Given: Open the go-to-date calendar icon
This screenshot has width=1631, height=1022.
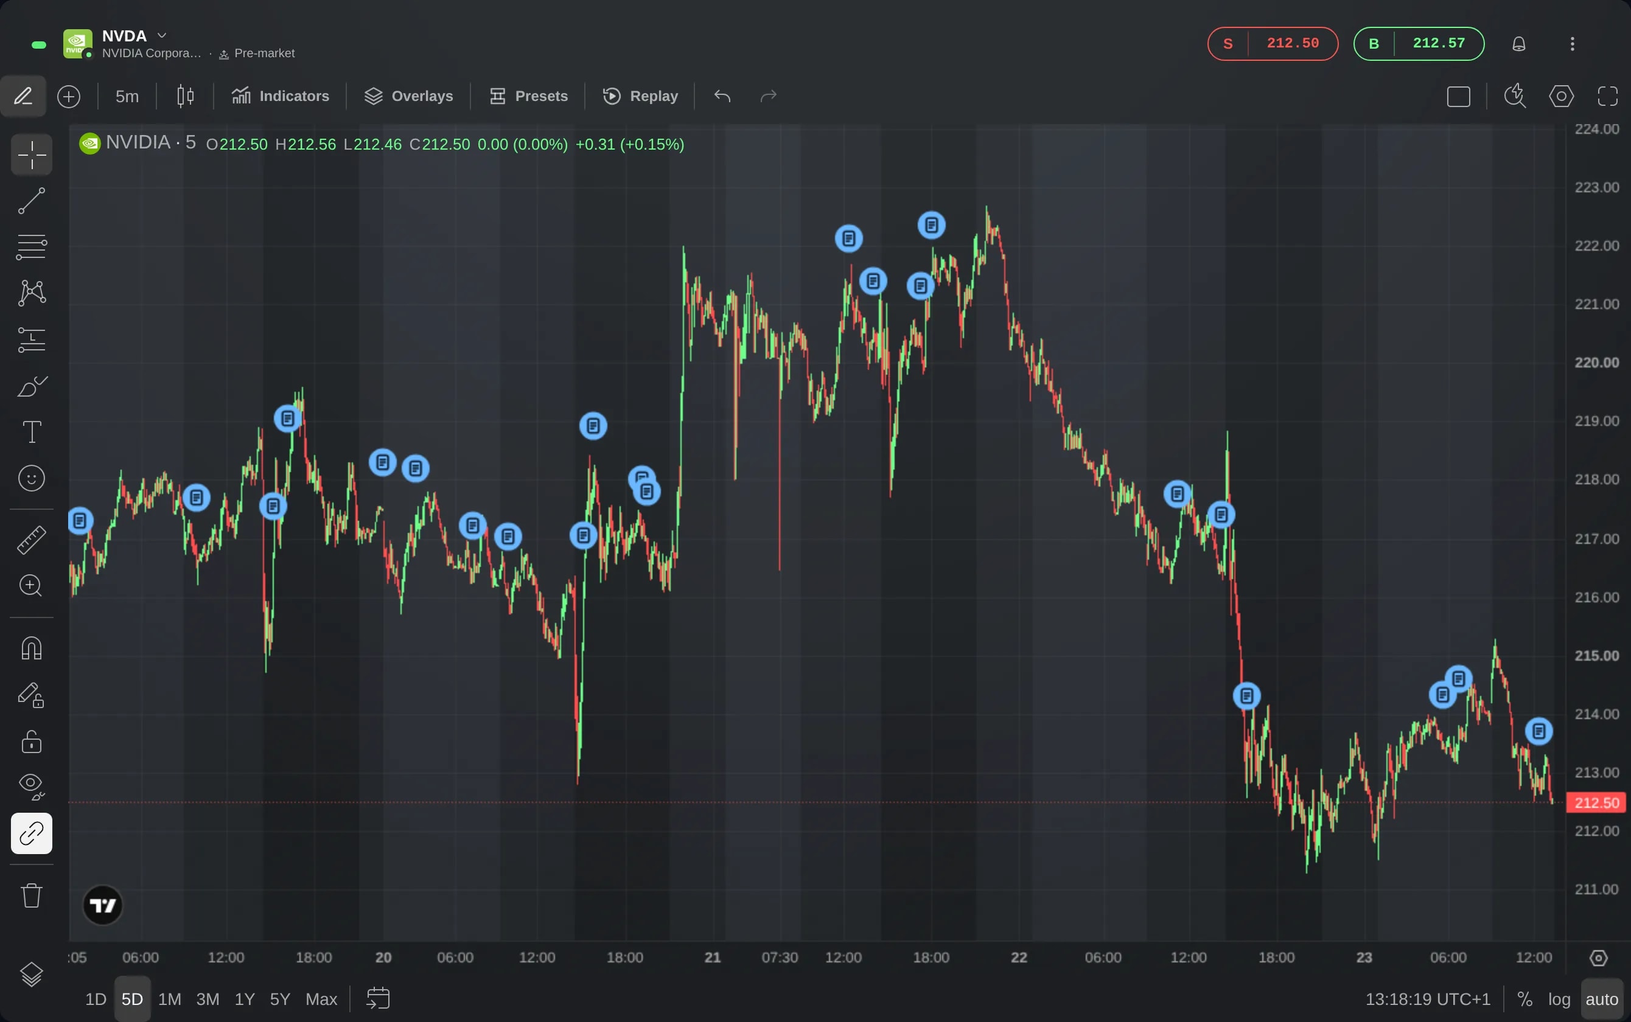Looking at the screenshot, I should click(378, 998).
